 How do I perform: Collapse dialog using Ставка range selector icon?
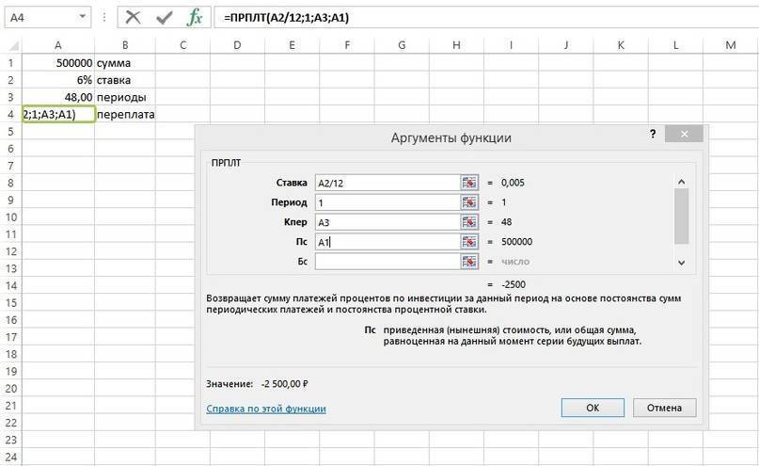[x=469, y=183]
